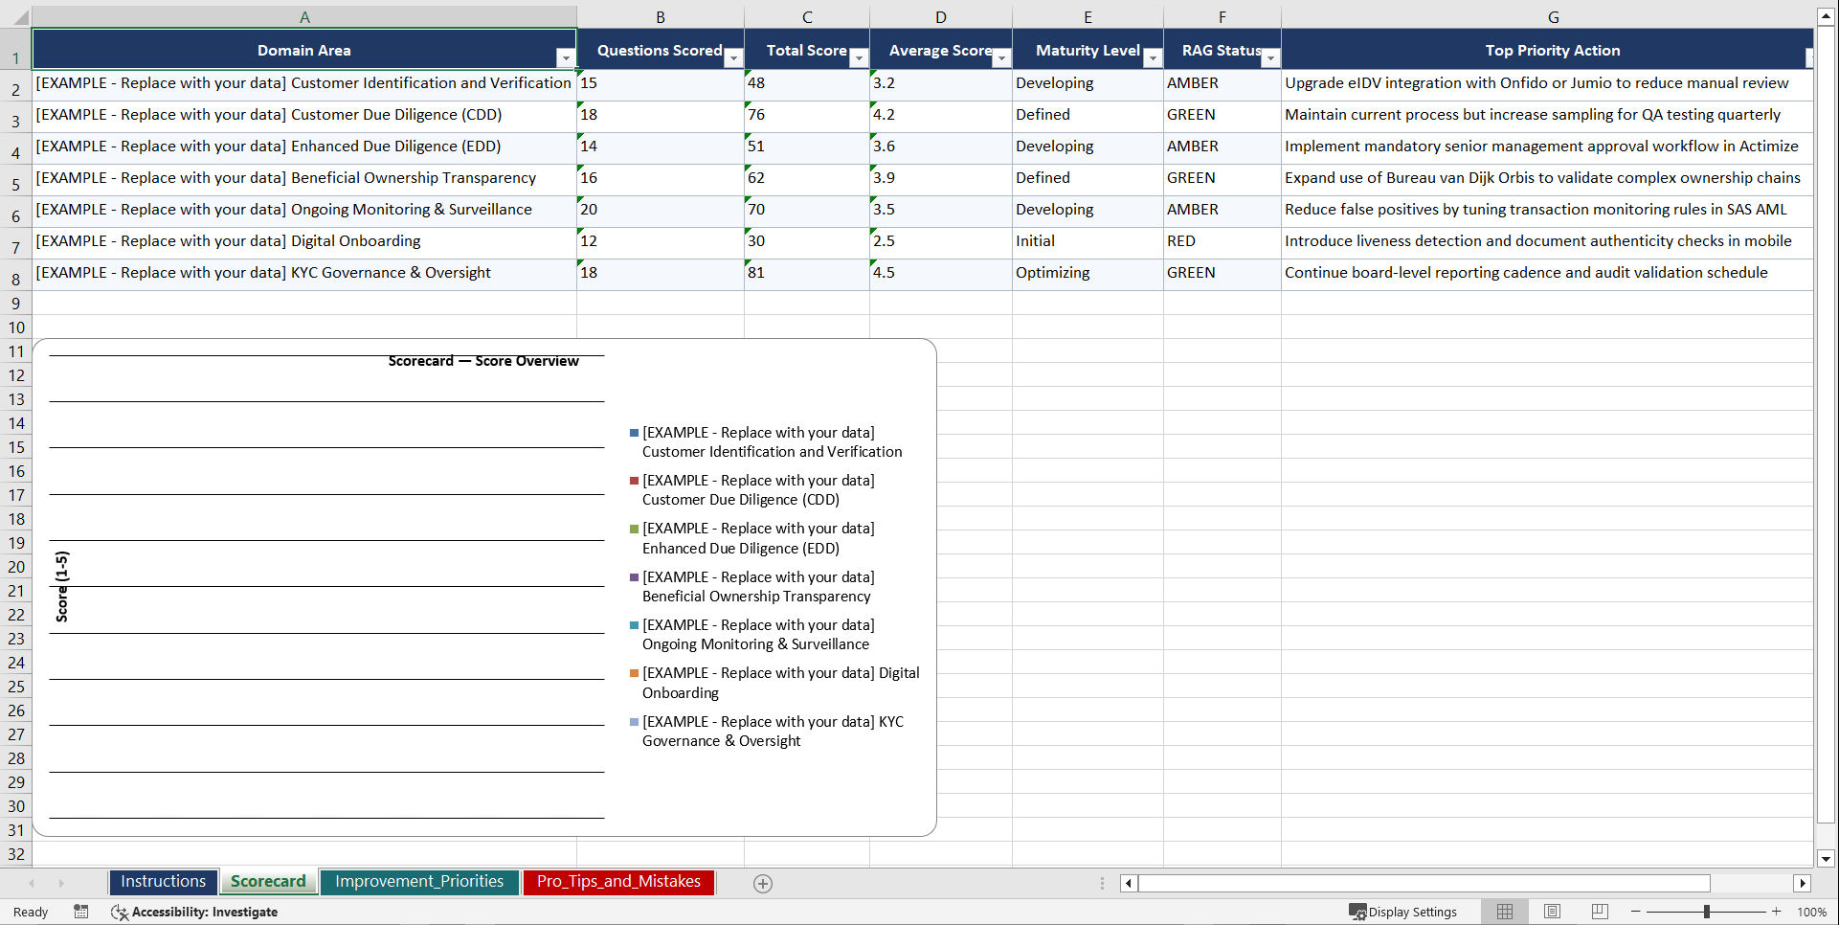
Task: Click the New Sheet plus button
Action: click(x=762, y=883)
